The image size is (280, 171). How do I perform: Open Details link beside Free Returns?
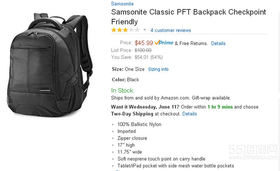[x=218, y=43]
